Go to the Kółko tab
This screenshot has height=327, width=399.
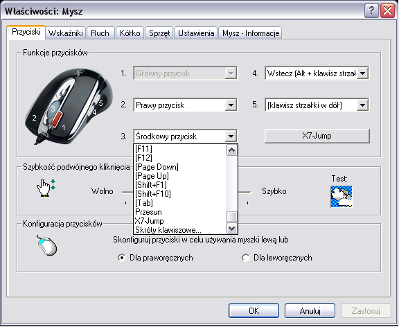coord(130,33)
